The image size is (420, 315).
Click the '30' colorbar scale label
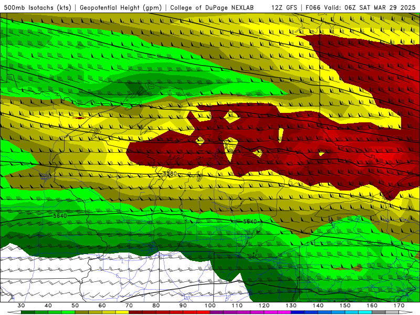(x=21, y=306)
